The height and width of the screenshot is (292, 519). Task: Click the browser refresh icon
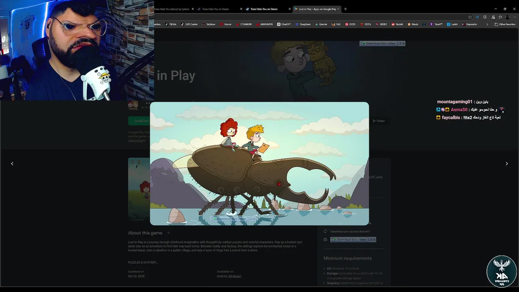(485, 17)
